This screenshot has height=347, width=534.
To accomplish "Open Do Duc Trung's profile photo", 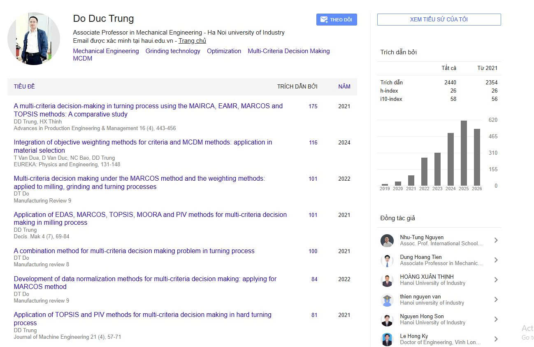I will point(34,39).
